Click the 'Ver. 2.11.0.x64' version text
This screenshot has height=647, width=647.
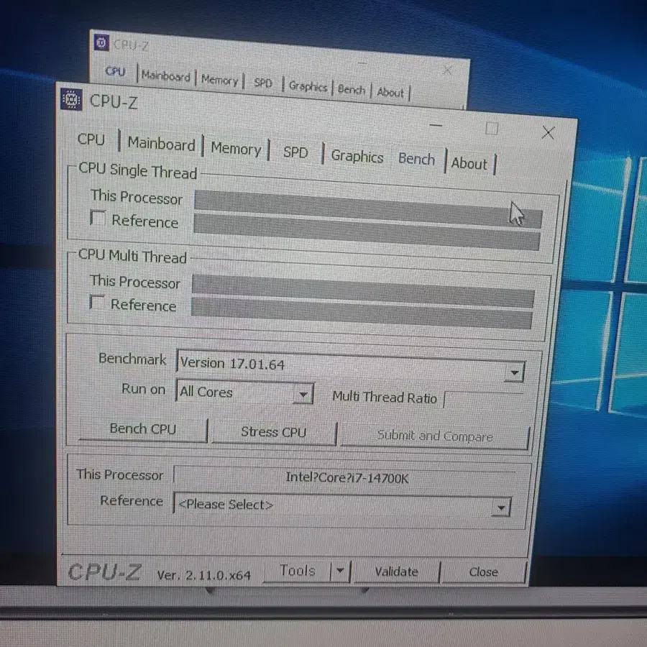click(204, 575)
